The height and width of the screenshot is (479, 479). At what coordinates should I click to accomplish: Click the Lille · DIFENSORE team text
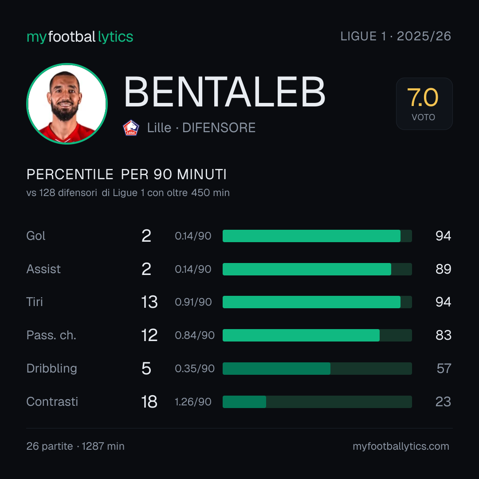(201, 128)
